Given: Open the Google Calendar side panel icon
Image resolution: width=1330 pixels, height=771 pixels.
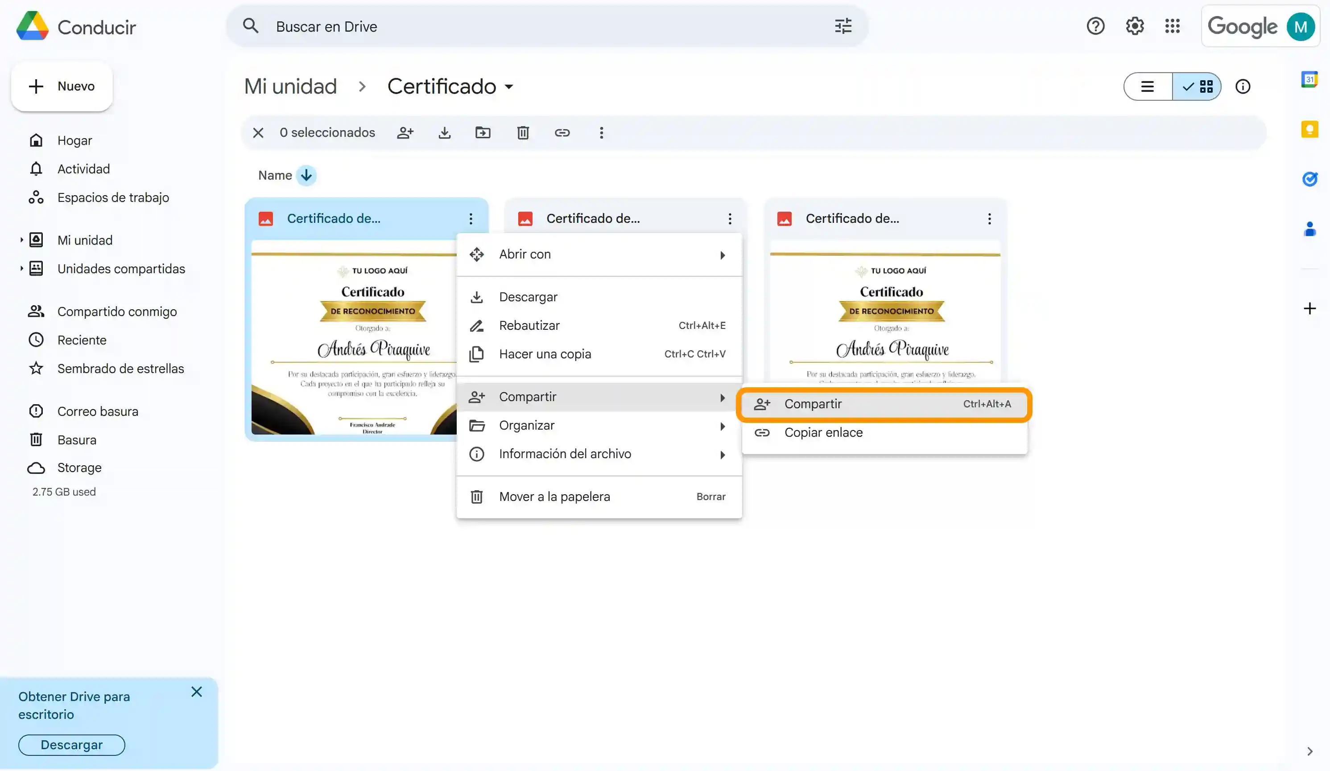Looking at the screenshot, I should [1309, 80].
